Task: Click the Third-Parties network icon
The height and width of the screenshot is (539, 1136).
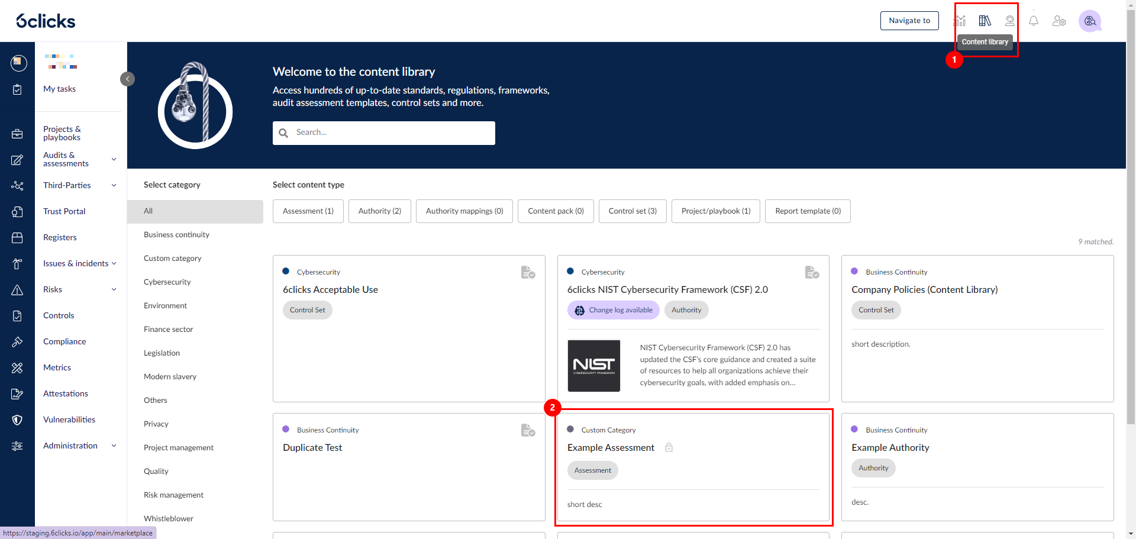Action: 17,186
